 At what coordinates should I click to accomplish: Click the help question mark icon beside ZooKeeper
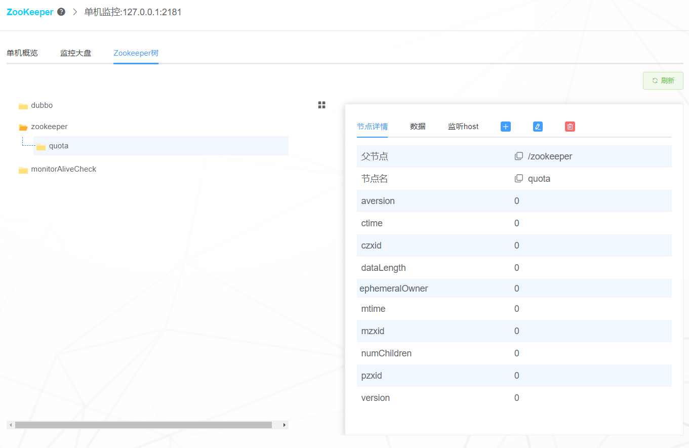pyautogui.click(x=61, y=12)
